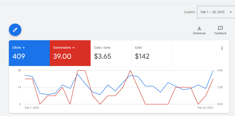Click the Feb 26, 2025 axis label
The height and width of the screenshot is (116, 235).
pos(205,108)
